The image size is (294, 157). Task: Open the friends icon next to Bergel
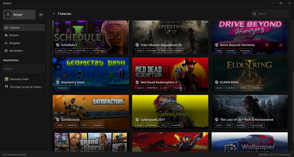click(41, 15)
